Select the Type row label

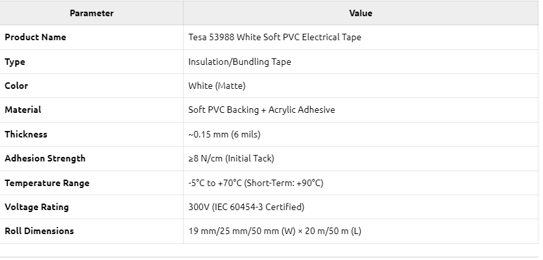[x=15, y=62]
